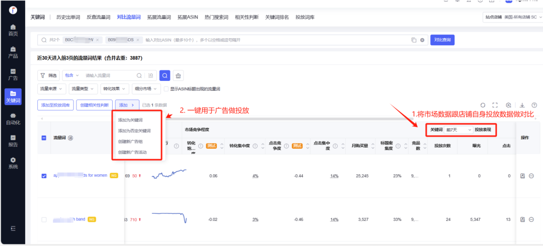Image resolution: width=543 pixels, height=246 pixels.
Task: Switch to the 拓展流量词 tab
Action: (x=158, y=17)
